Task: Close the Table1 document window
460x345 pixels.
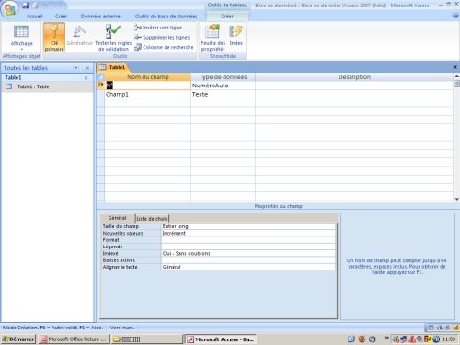Action: tap(455, 67)
